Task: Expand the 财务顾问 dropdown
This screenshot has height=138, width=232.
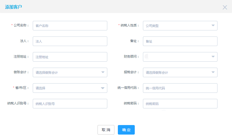Action: click(x=180, y=57)
